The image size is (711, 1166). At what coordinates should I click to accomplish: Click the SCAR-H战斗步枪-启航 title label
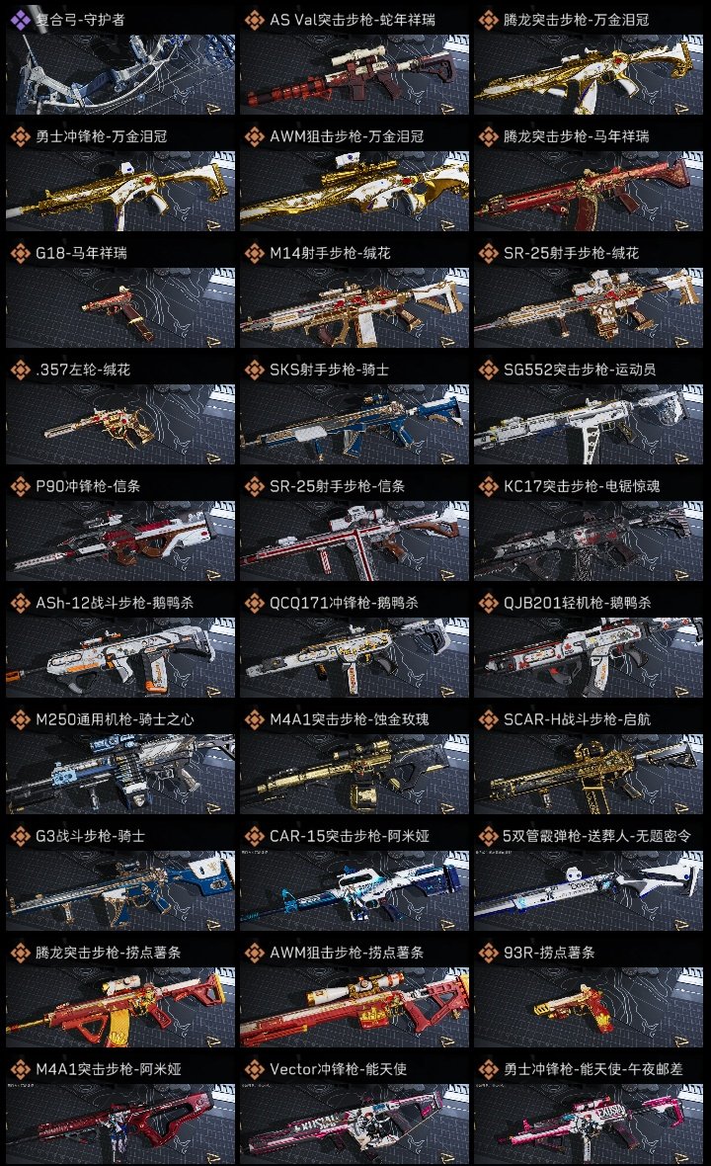click(x=577, y=719)
